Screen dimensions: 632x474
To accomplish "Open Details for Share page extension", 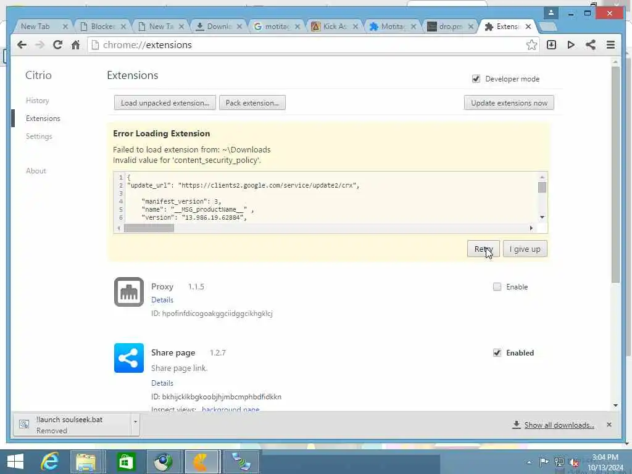I will [x=162, y=383].
